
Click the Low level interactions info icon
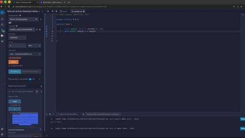[x=40, y=130]
